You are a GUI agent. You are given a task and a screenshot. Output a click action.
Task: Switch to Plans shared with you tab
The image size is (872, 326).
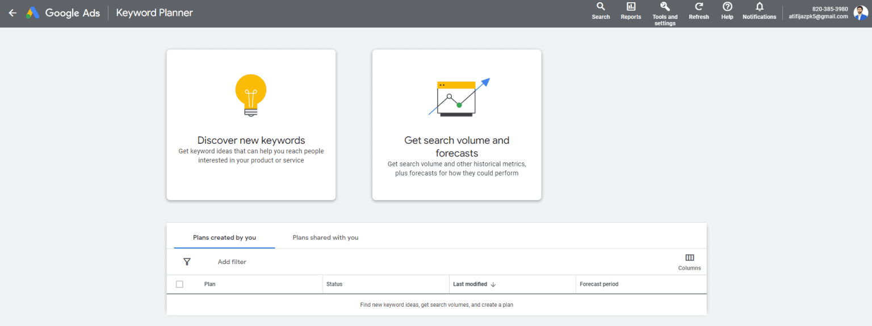(x=325, y=237)
